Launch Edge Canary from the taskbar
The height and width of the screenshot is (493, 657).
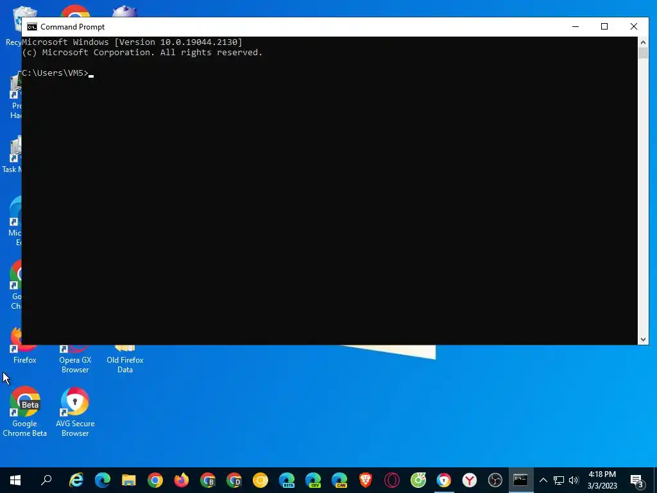pos(339,480)
